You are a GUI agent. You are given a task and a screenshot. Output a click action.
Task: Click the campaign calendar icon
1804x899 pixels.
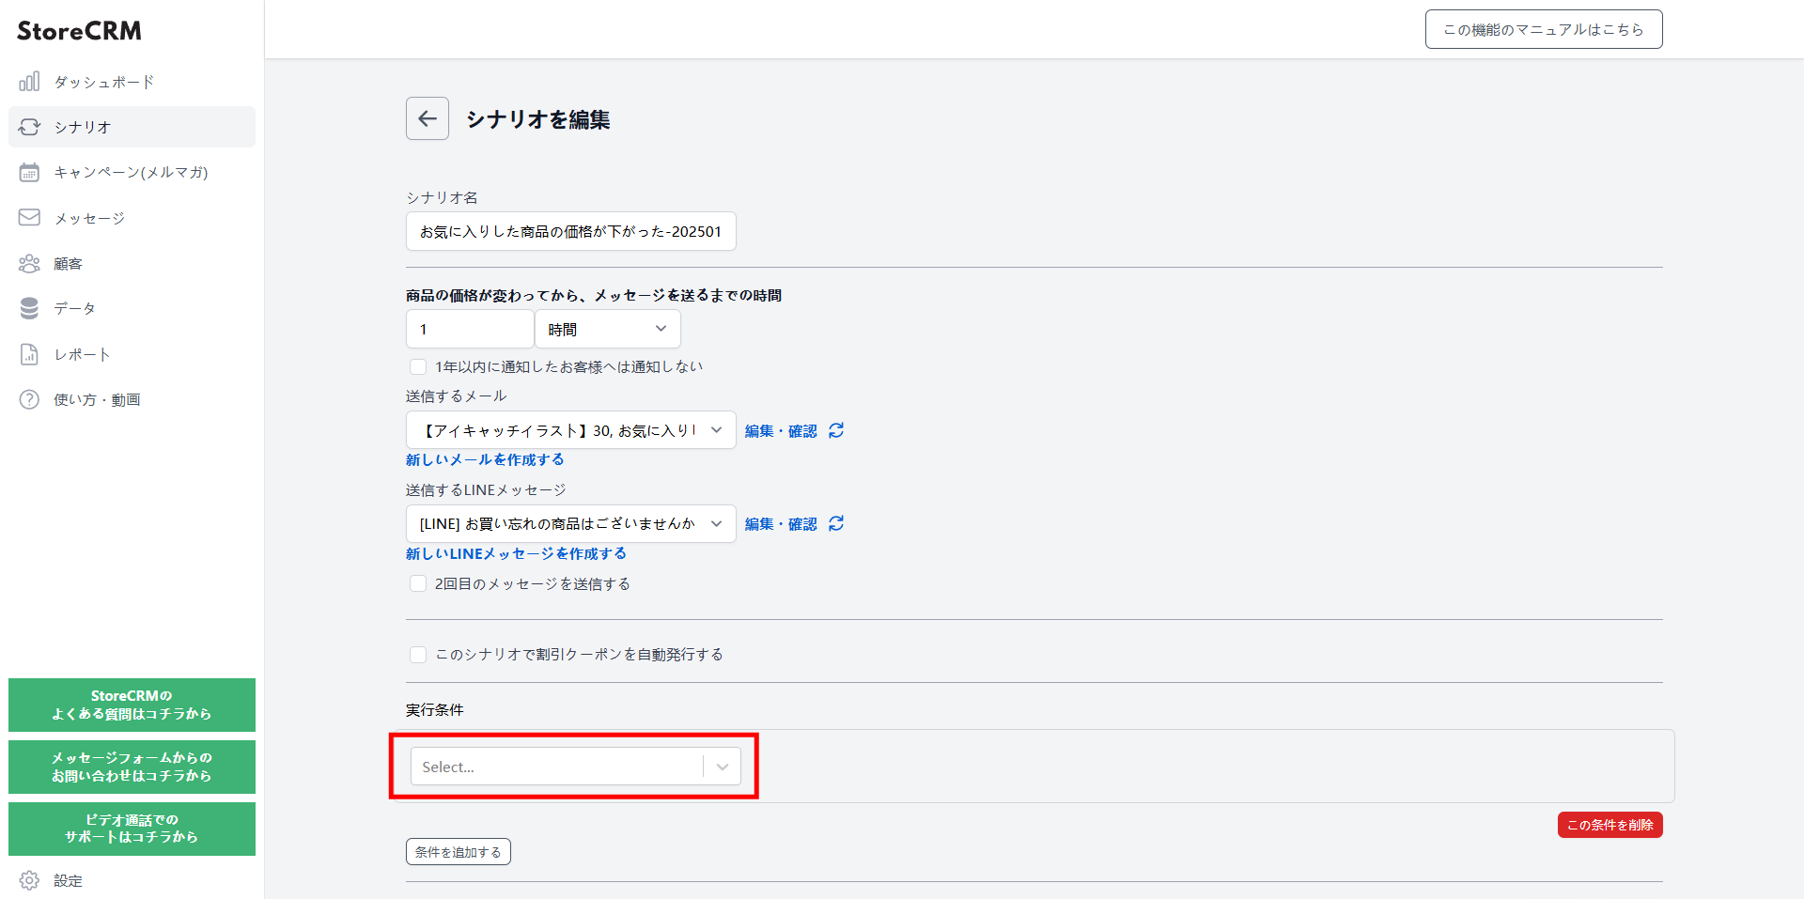point(29,172)
